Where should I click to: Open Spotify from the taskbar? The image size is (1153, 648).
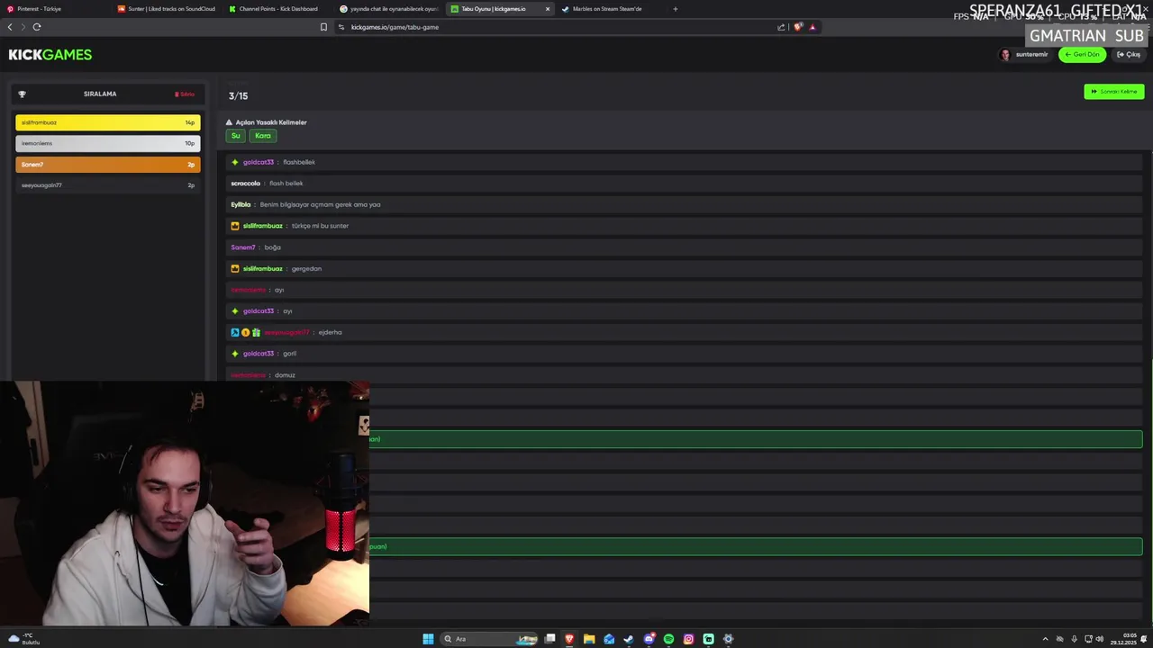[668, 639]
